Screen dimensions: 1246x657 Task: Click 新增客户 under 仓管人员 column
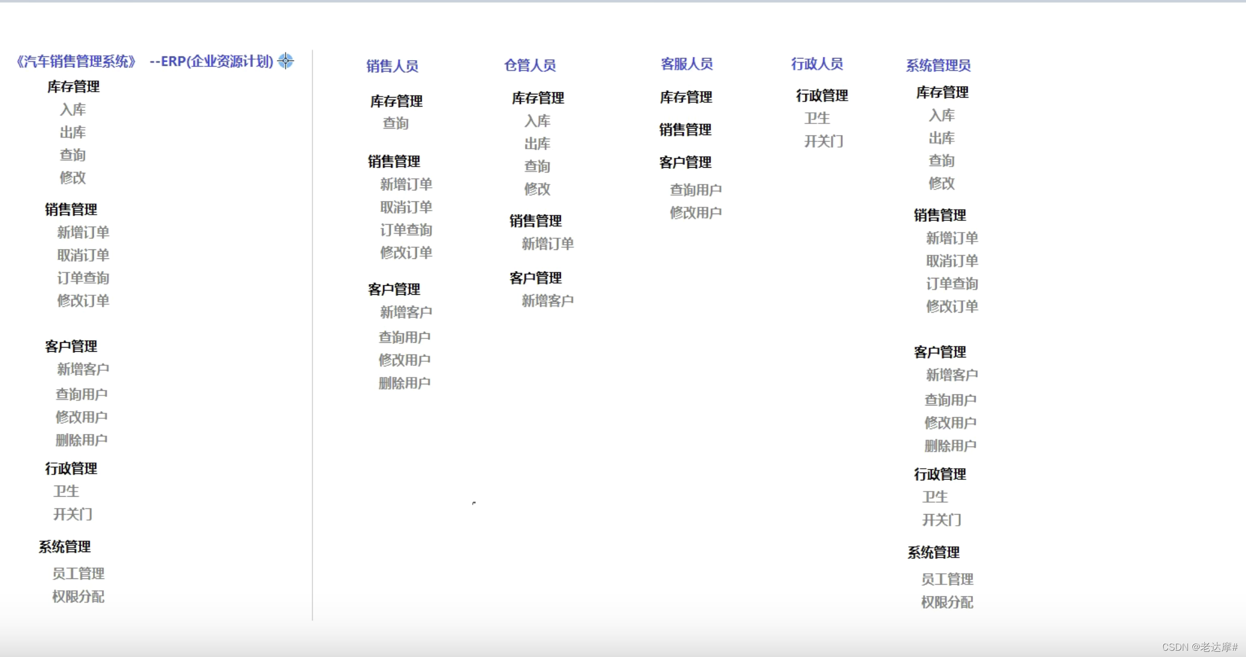pos(547,301)
